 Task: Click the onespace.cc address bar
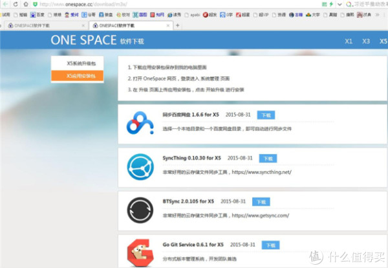click(129, 4)
